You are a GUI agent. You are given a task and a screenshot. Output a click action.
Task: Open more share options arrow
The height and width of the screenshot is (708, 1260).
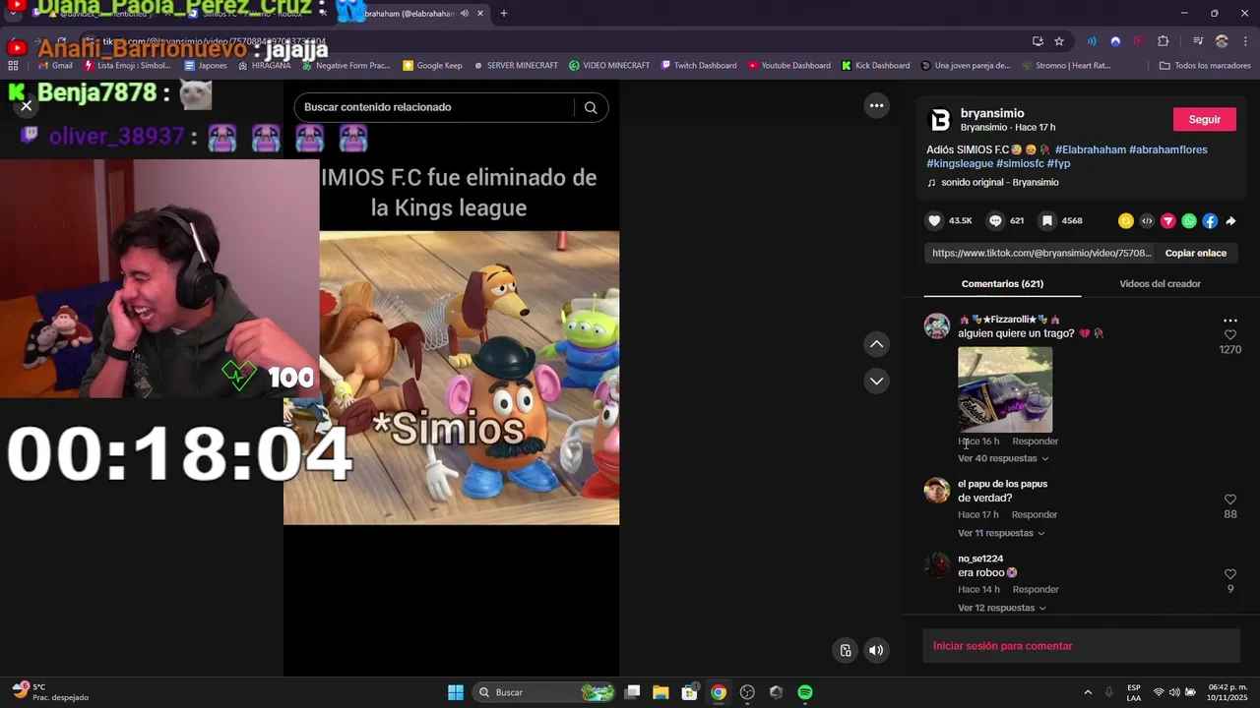click(1230, 221)
